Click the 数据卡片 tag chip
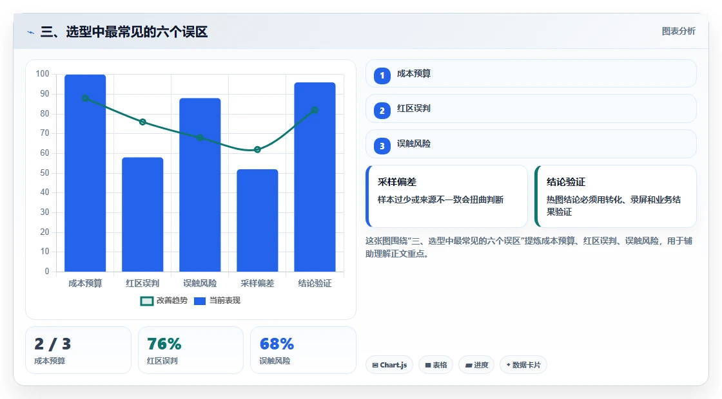The image size is (722, 399). pyautogui.click(x=523, y=365)
